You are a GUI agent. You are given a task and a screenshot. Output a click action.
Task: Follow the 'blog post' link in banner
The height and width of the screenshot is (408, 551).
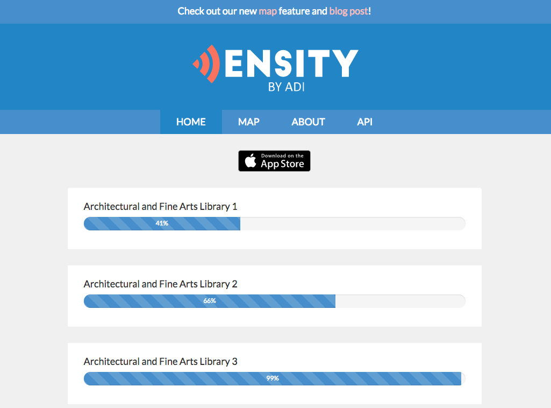[348, 11]
